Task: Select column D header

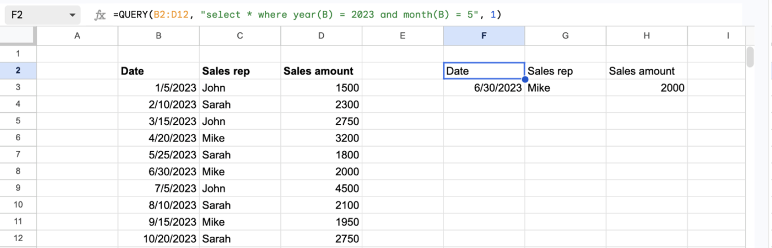Action: pyautogui.click(x=322, y=36)
